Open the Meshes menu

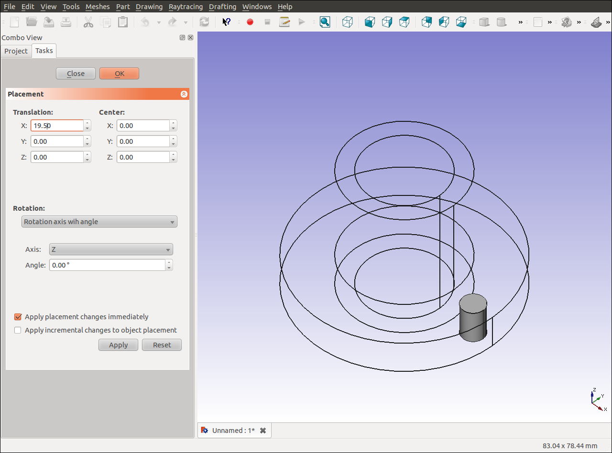click(98, 7)
